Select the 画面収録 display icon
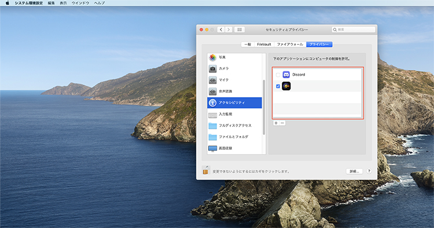This screenshot has width=434, height=228. pos(212,149)
